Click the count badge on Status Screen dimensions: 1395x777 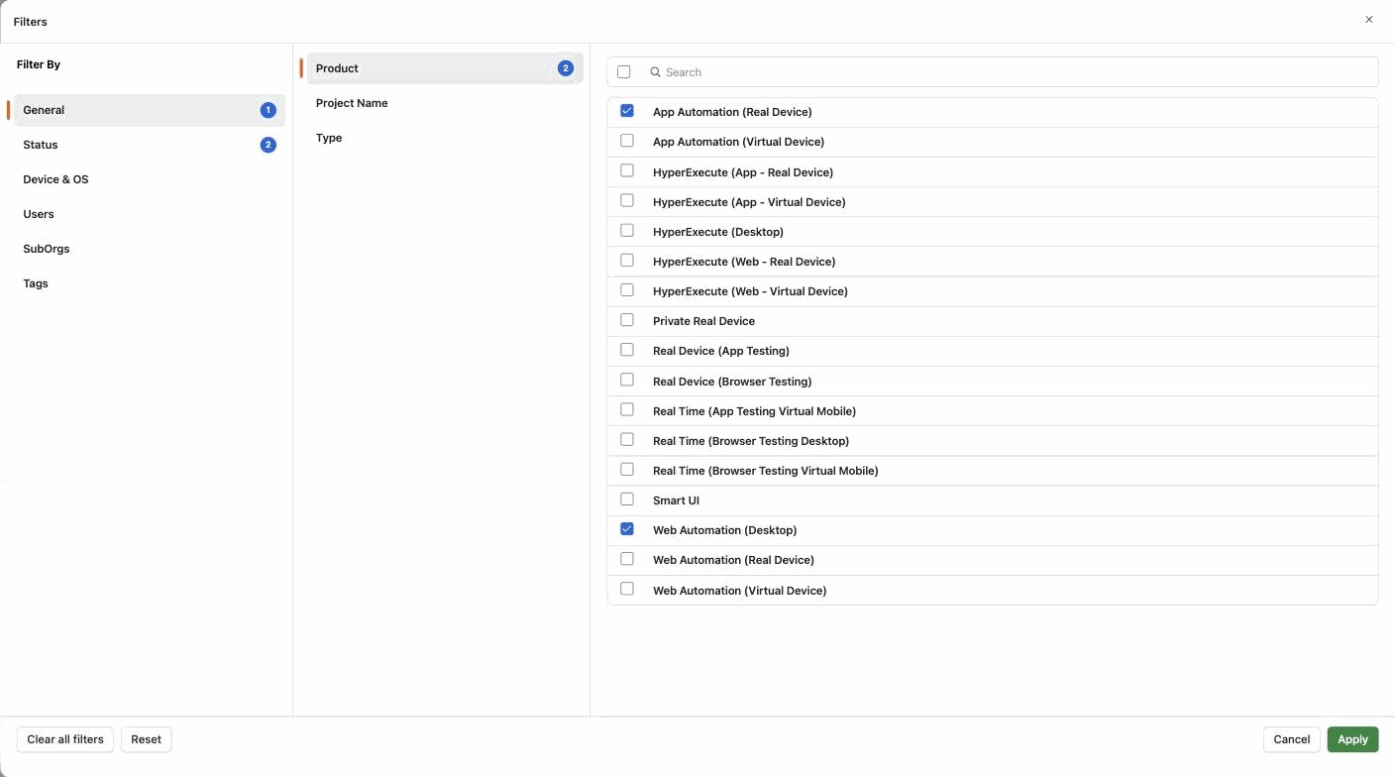tap(268, 145)
